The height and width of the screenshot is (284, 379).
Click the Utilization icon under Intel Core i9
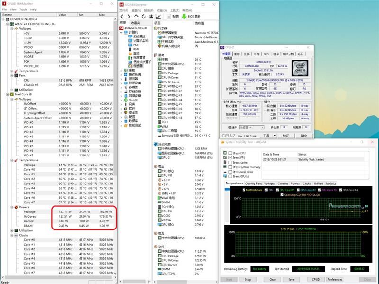click(x=16, y=230)
